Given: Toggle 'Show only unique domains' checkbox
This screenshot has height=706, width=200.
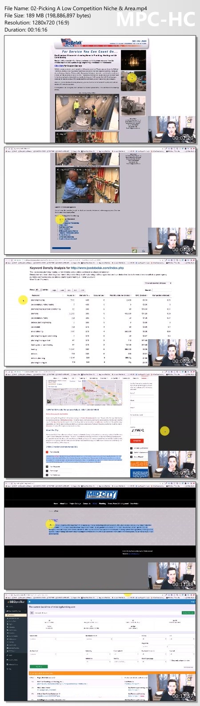Looking at the screenshot, I should coord(170,660).
